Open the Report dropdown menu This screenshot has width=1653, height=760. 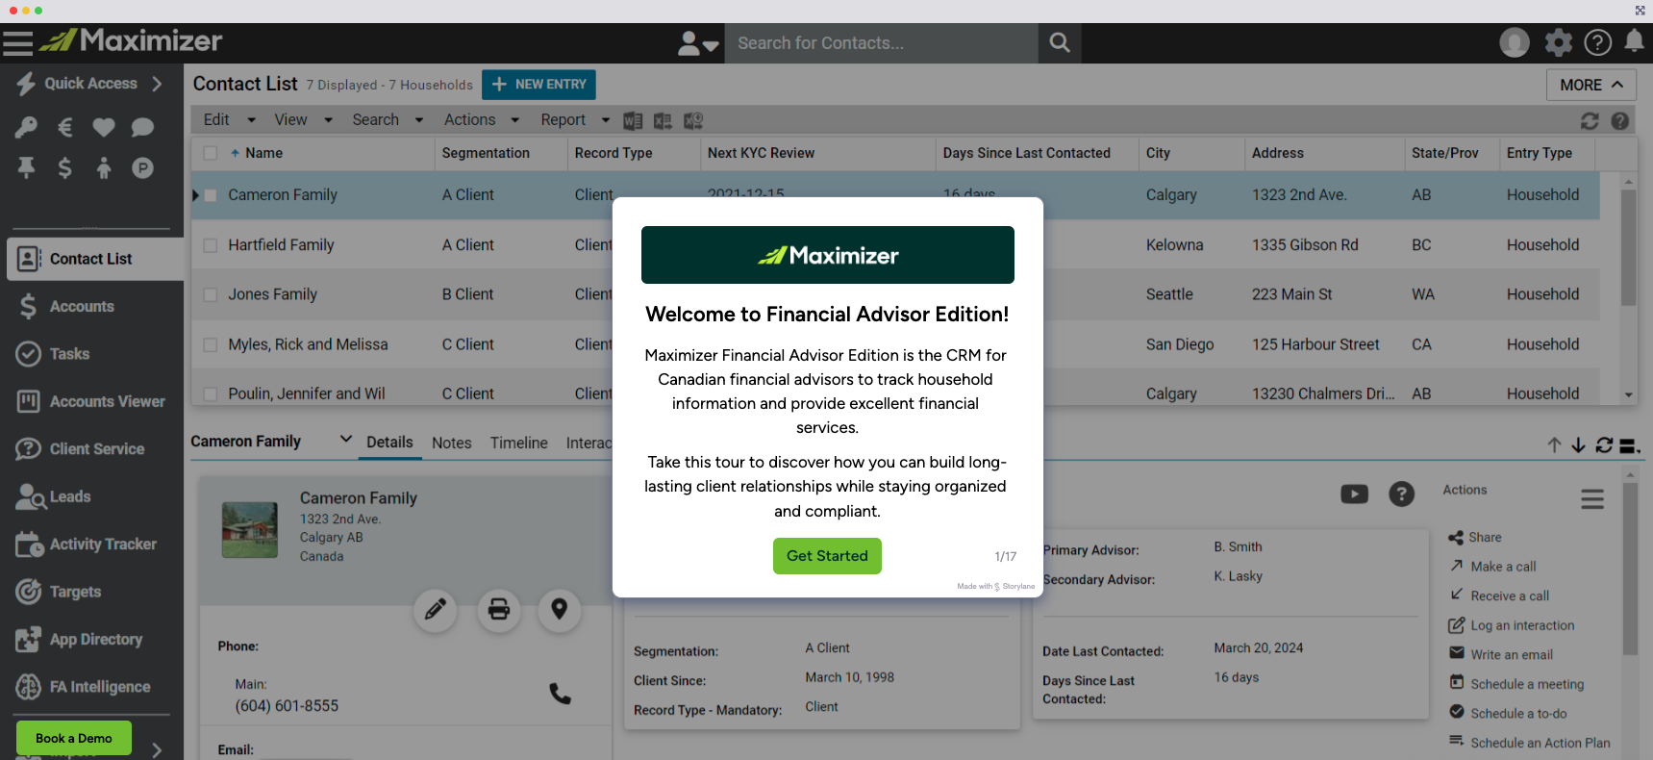(575, 120)
